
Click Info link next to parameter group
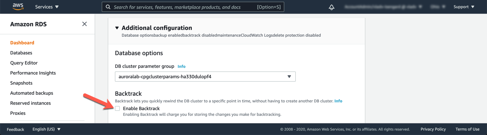[181, 66]
